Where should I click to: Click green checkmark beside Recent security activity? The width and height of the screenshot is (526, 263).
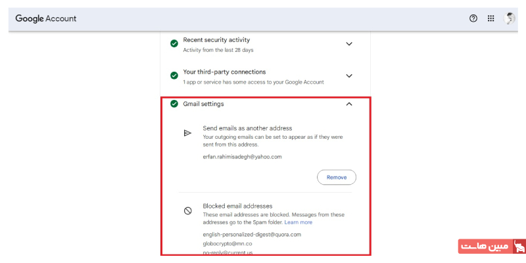click(x=174, y=43)
